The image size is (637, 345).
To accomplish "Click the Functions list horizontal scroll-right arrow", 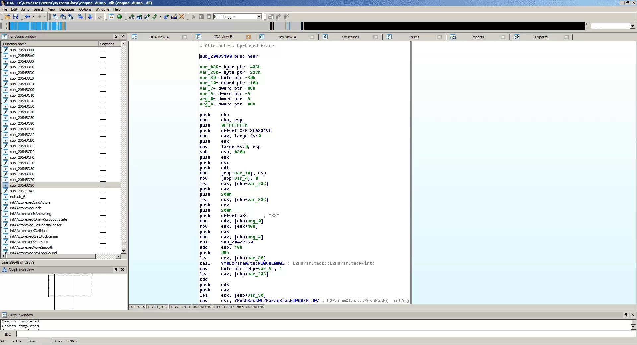I will [118, 256].
